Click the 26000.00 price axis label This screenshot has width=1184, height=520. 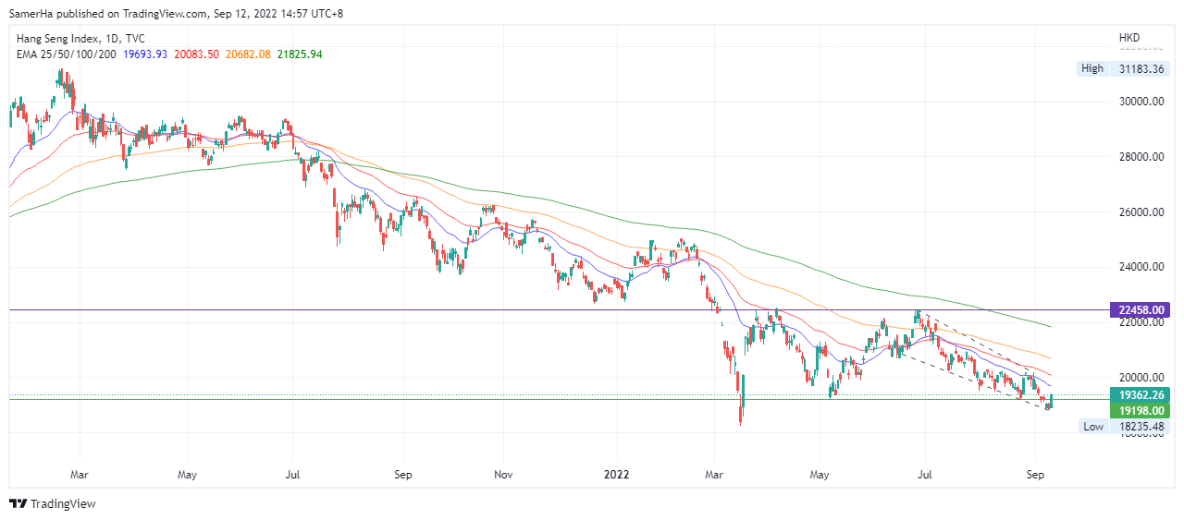[x=1140, y=212]
